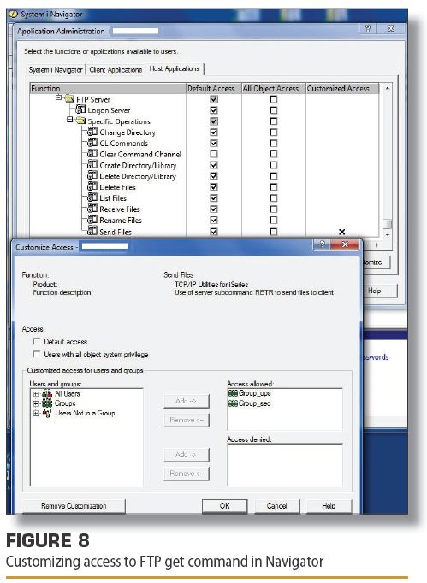Screen dimensions: 427x583
Task: Click the Users Not in a Group icon
Action: point(47,413)
